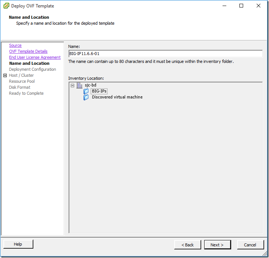
Task: Go back with the Back button
Action: (187, 245)
